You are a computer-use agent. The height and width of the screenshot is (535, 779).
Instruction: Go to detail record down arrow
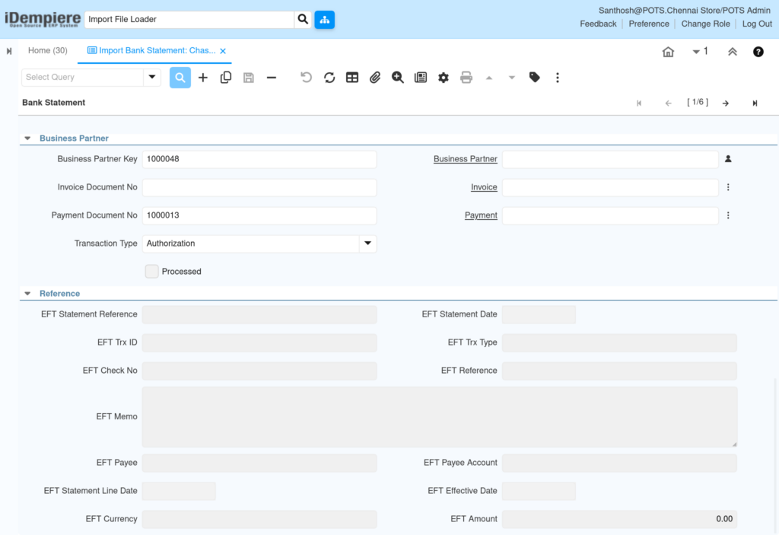click(512, 78)
